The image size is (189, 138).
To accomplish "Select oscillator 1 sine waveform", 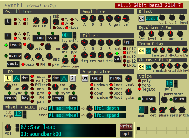I will (x=15, y=19).
